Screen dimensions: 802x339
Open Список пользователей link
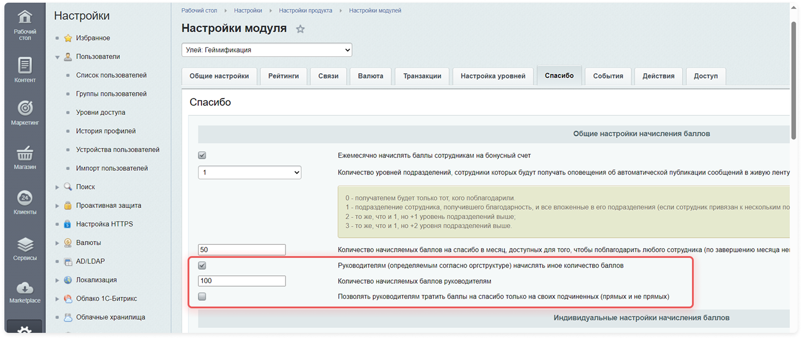pos(111,75)
